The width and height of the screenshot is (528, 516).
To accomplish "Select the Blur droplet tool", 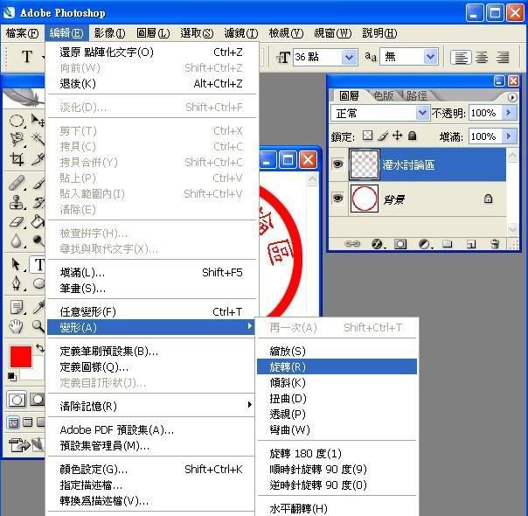I will [x=17, y=241].
